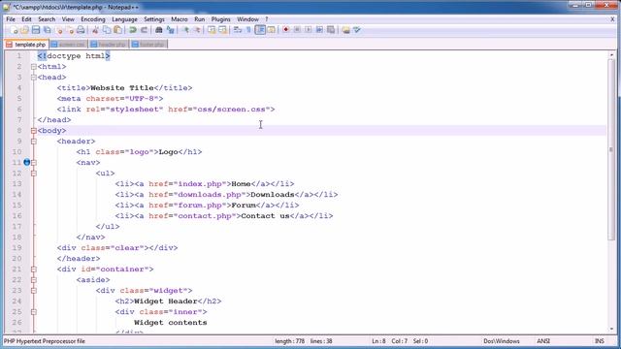The image size is (621, 349).
Task: Collapse the nav fold on line 11
Action: point(34,163)
